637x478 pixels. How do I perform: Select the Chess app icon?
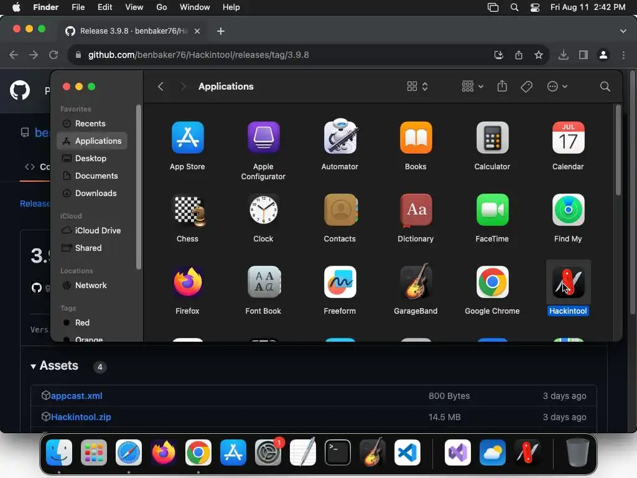188,210
